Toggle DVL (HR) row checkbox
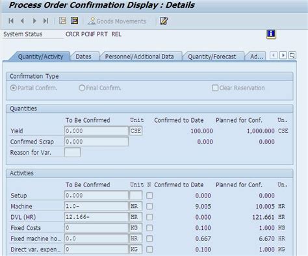This screenshot has height=256, width=308. [x=149, y=217]
